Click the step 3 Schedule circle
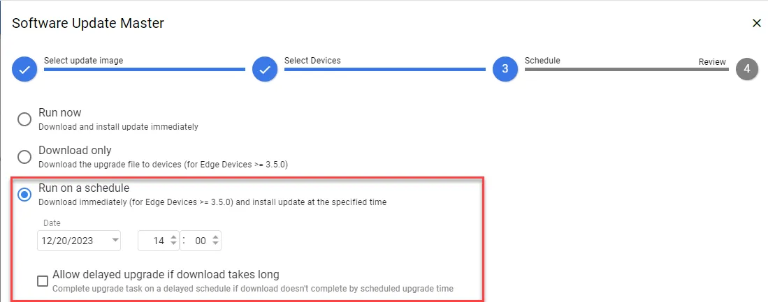Viewport: 768px width, 302px height. point(505,69)
